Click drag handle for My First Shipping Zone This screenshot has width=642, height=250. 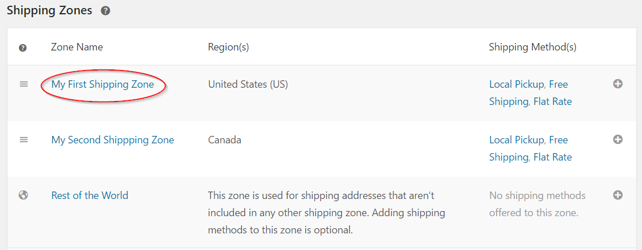tap(24, 84)
